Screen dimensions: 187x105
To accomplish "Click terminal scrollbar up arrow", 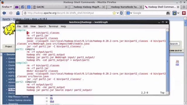I will (167, 30).
